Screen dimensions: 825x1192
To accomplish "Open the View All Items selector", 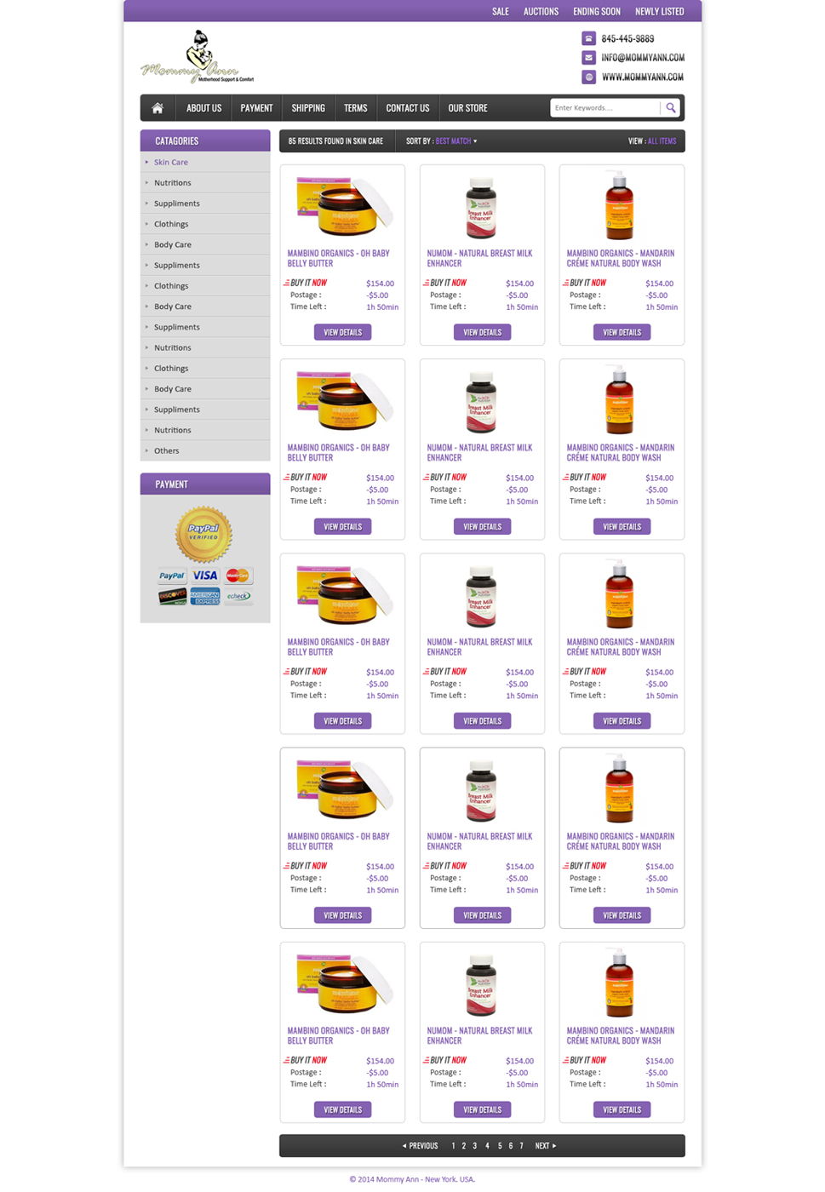I will click(x=662, y=141).
